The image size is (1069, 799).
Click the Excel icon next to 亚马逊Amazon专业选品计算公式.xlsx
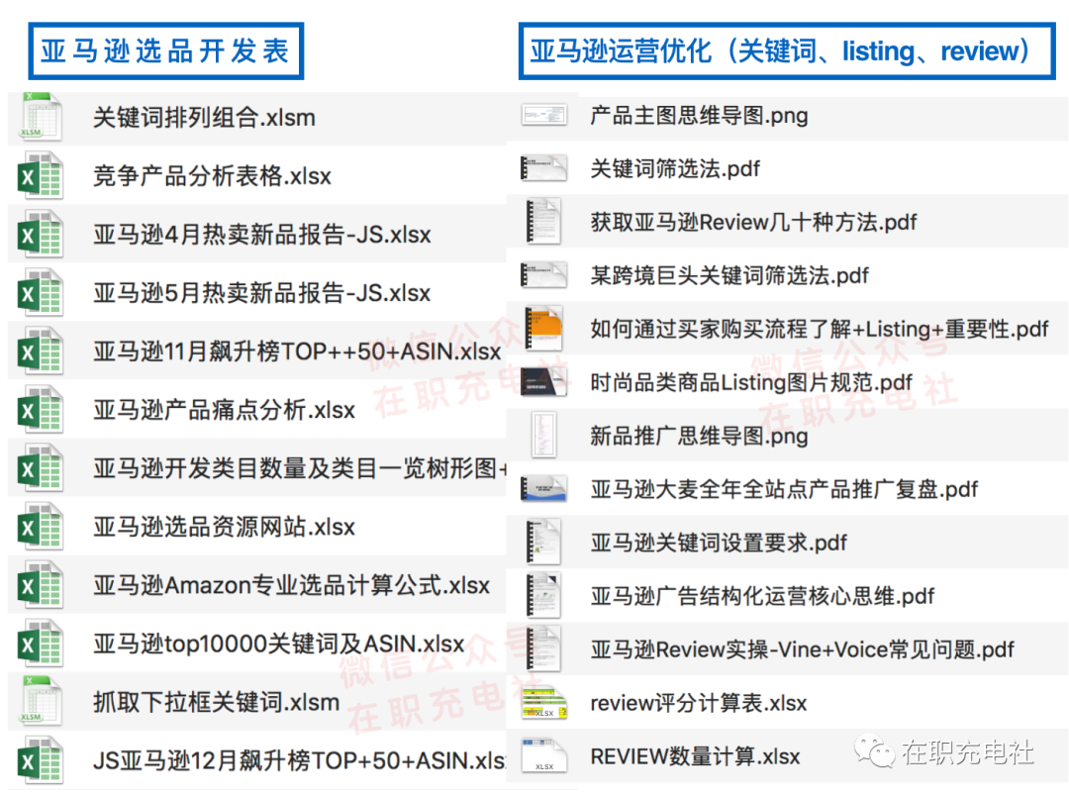point(41,585)
